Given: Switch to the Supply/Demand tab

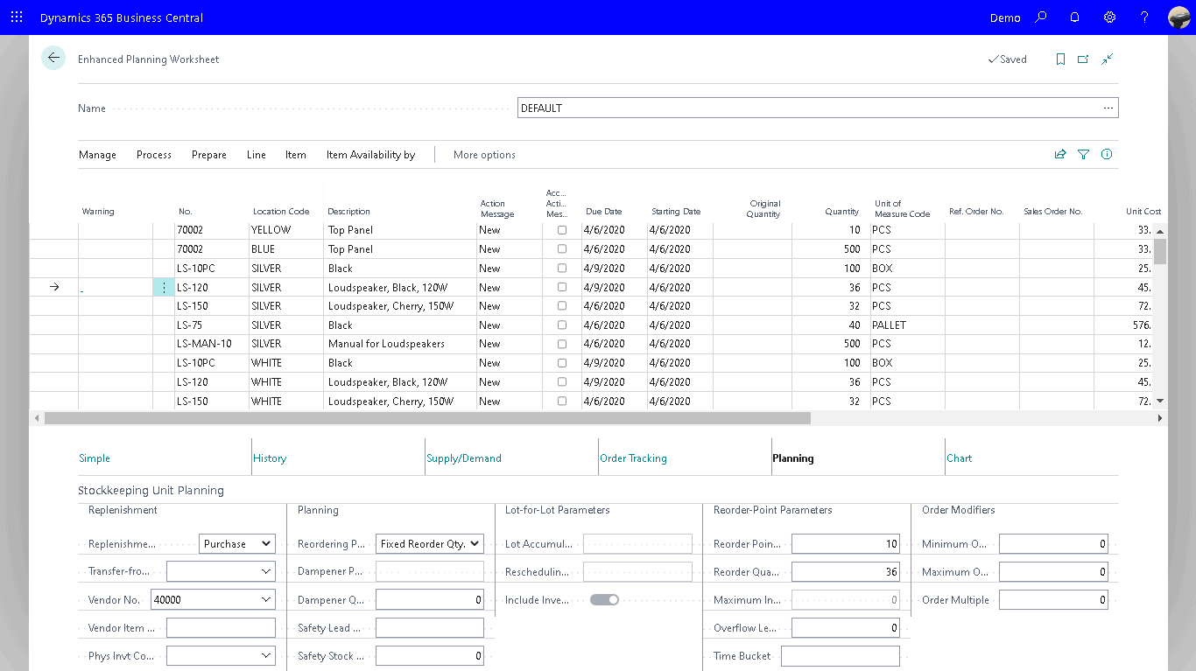Looking at the screenshot, I should coord(463,458).
